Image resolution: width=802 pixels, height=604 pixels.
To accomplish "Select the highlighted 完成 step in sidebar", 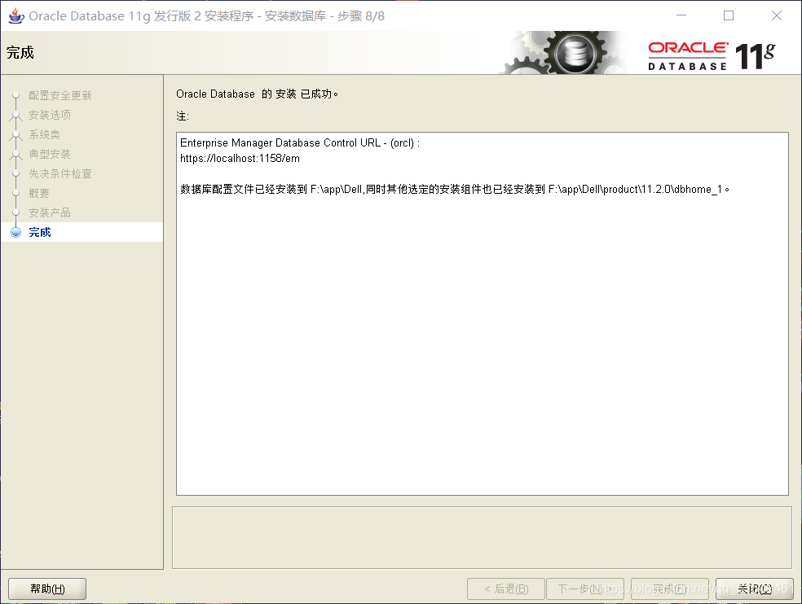I will (82, 232).
